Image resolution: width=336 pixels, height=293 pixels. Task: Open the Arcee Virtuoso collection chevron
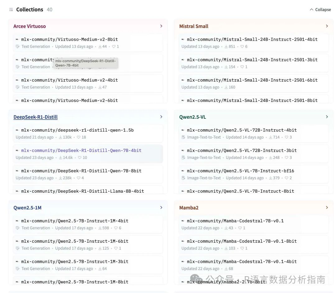(161, 26)
